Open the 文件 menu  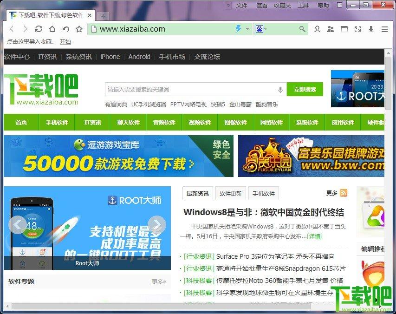[241, 5]
